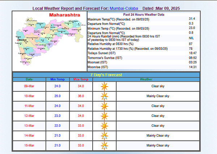Click the Maximum Temp row label
The width and height of the screenshot is (217, 154).
point(118,19)
